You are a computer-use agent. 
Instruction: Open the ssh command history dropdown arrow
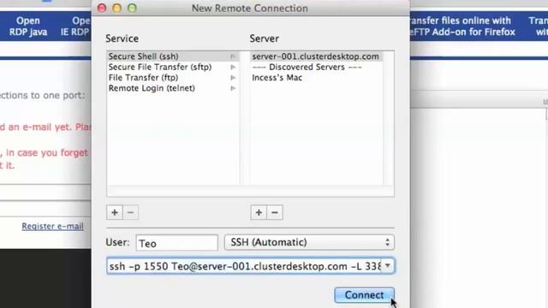388,266
